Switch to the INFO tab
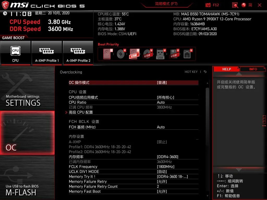The height and width of the screenshot is (200, 267). (x=252, y=69)
